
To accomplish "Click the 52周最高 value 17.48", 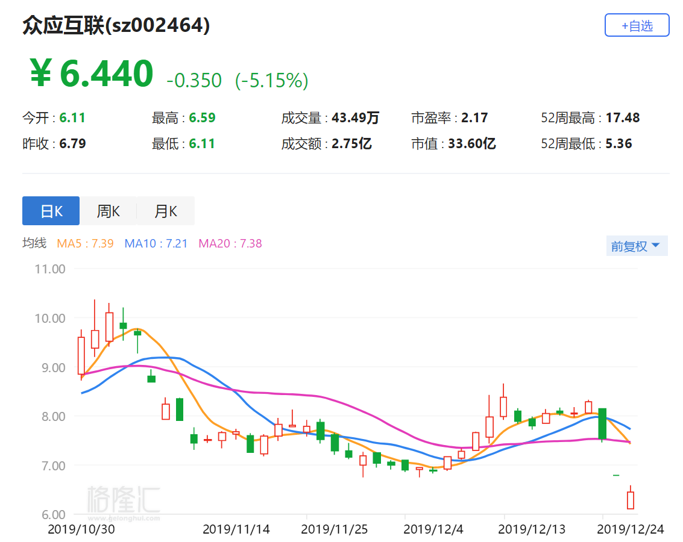I will 623,117.
